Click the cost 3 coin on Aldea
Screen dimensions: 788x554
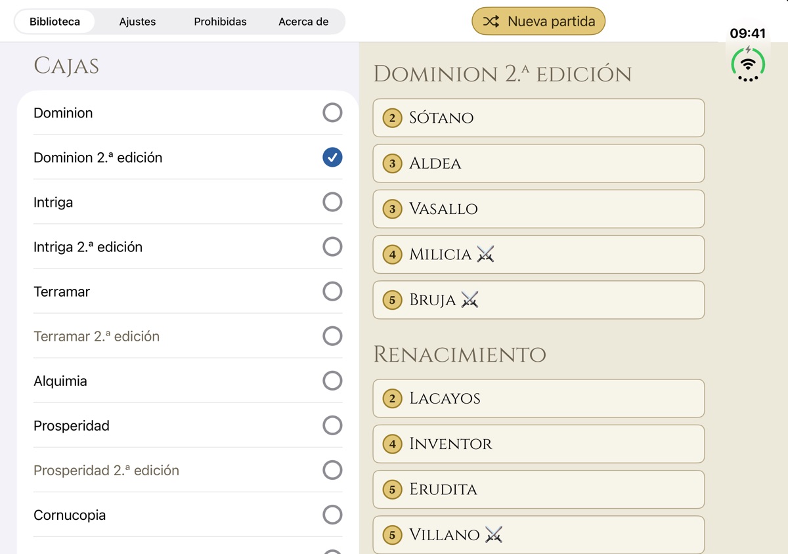(x=393, y=163)
